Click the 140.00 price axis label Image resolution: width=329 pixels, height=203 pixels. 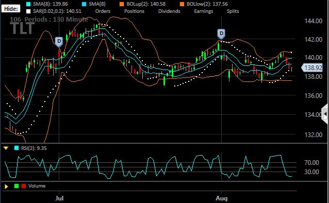pos(313,58)
